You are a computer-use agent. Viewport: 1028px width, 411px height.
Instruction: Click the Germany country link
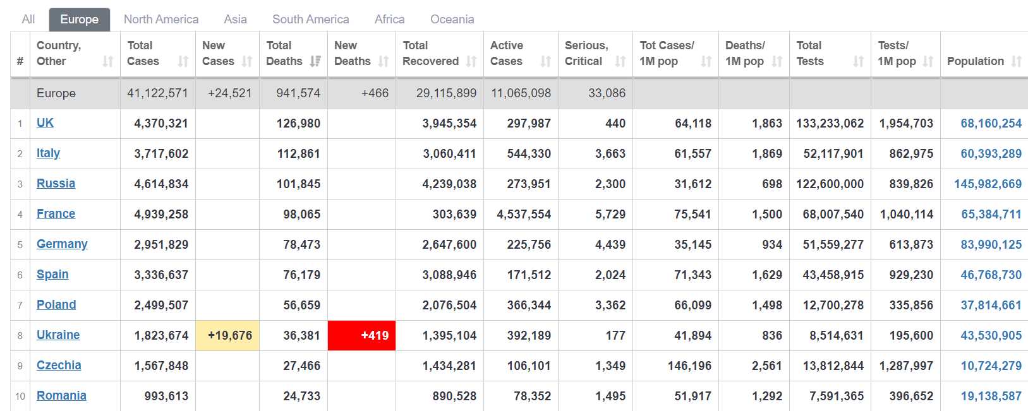62,244
